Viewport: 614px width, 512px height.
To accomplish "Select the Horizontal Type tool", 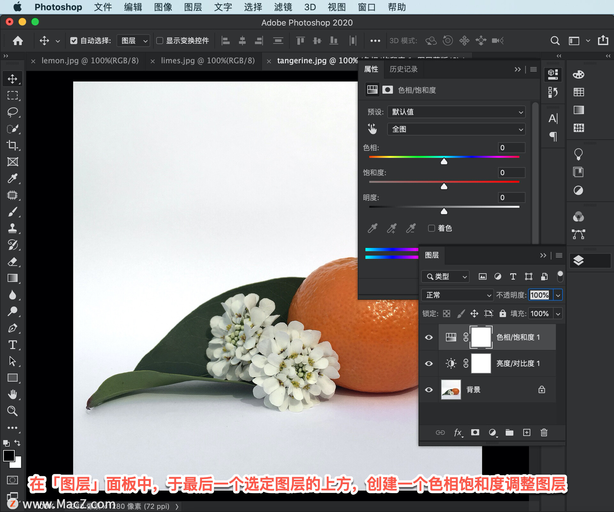I will (x=12, y=345).
